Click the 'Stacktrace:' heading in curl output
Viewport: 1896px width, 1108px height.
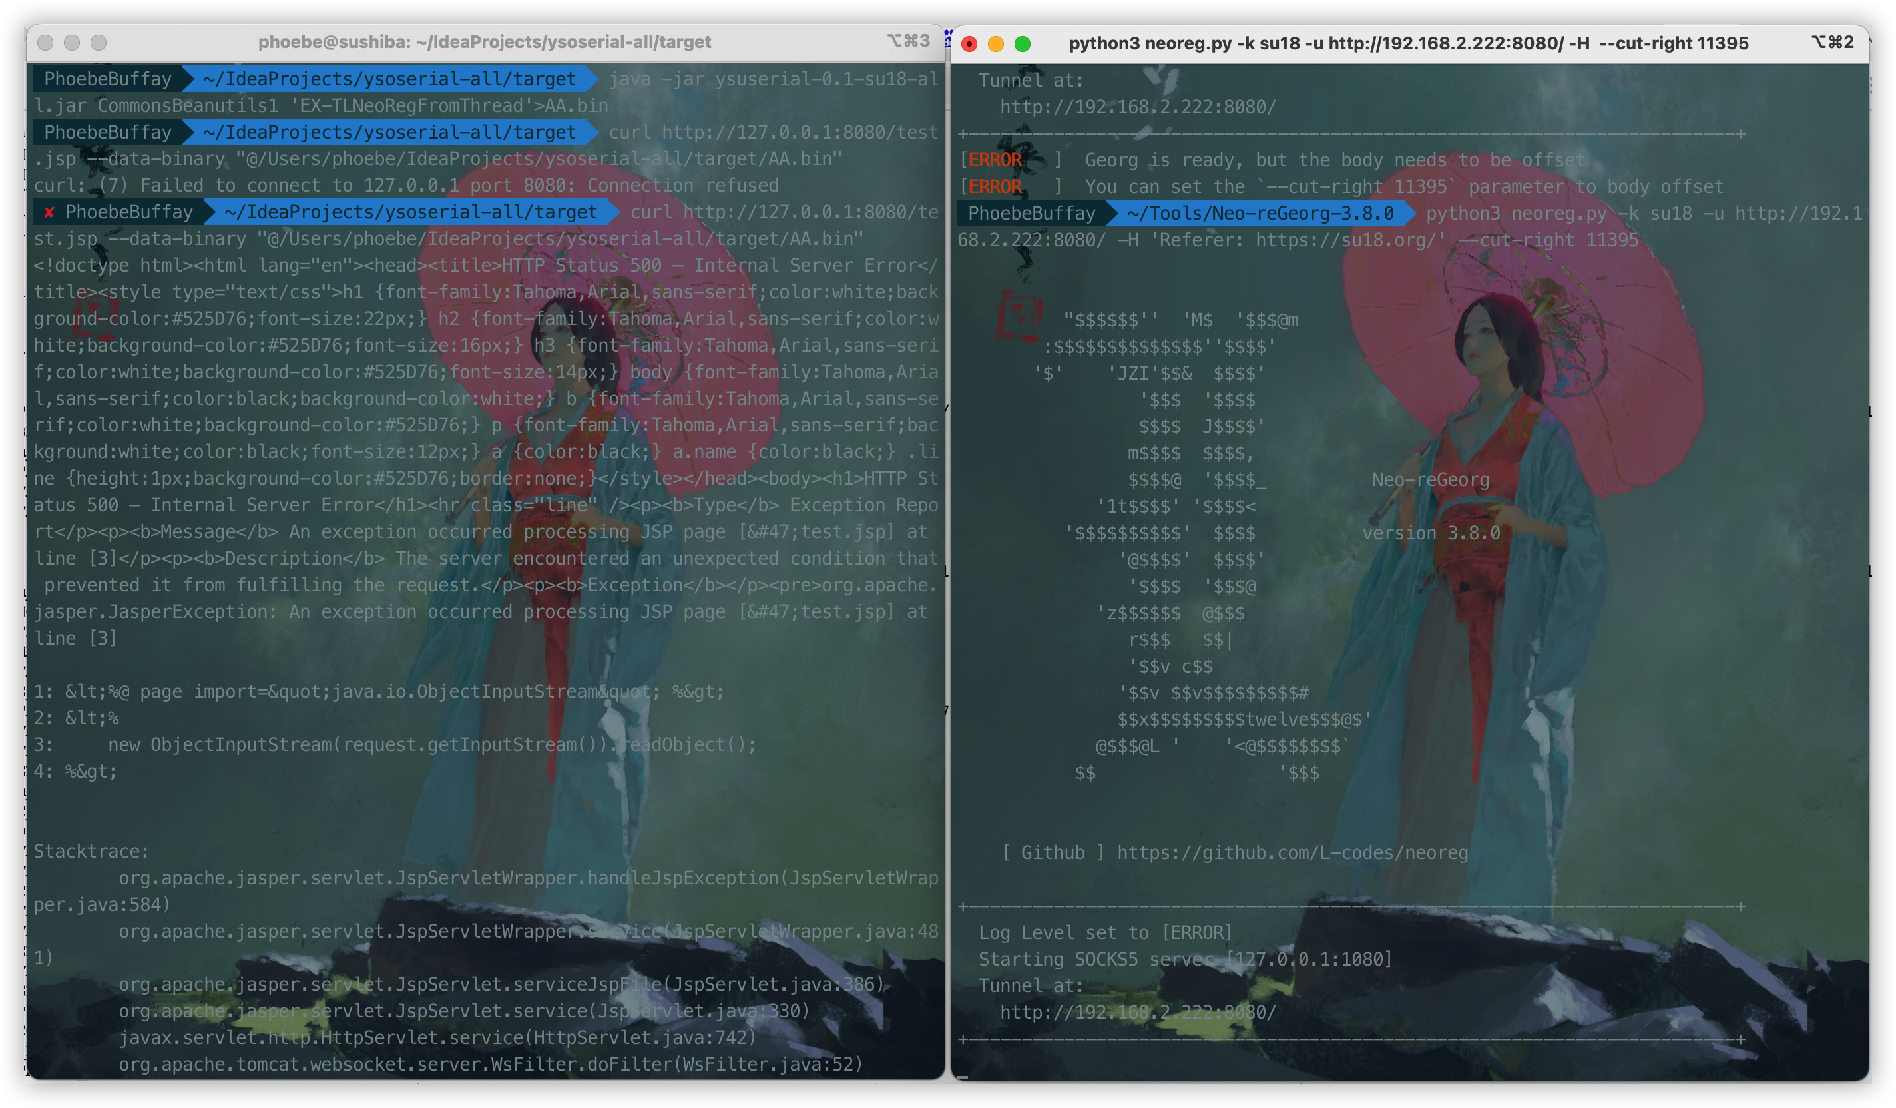tap(91, 852)
